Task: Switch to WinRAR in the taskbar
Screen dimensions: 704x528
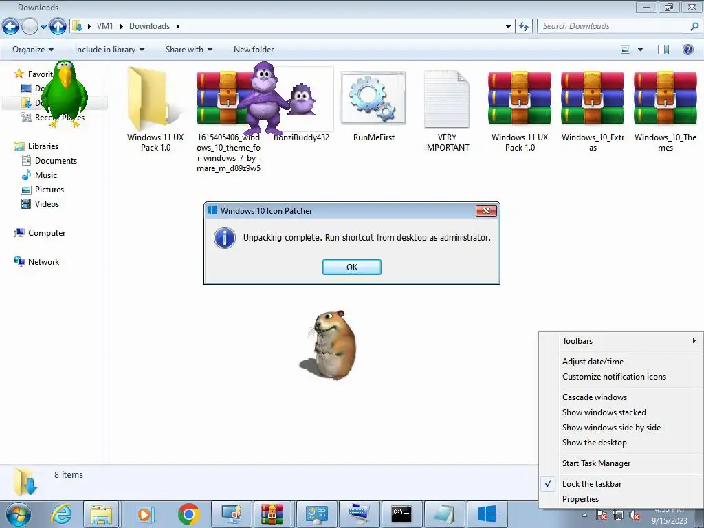Action: click(272, 514)
